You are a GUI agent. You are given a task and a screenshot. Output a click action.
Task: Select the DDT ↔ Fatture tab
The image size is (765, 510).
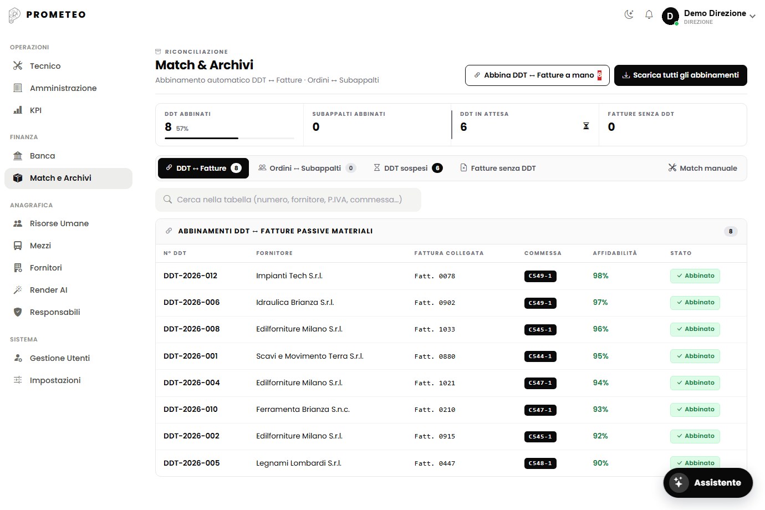tap(203, 168)
